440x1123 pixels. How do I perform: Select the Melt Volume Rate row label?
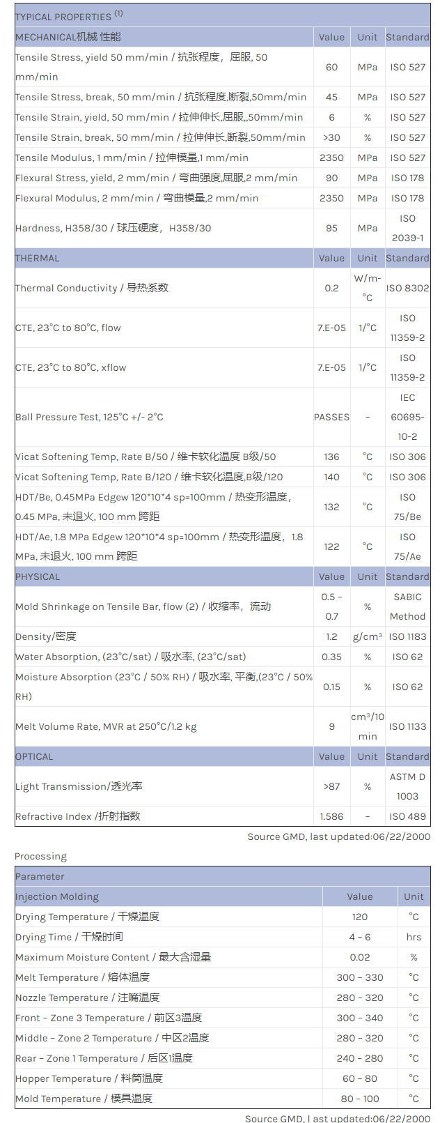[106, 726]
